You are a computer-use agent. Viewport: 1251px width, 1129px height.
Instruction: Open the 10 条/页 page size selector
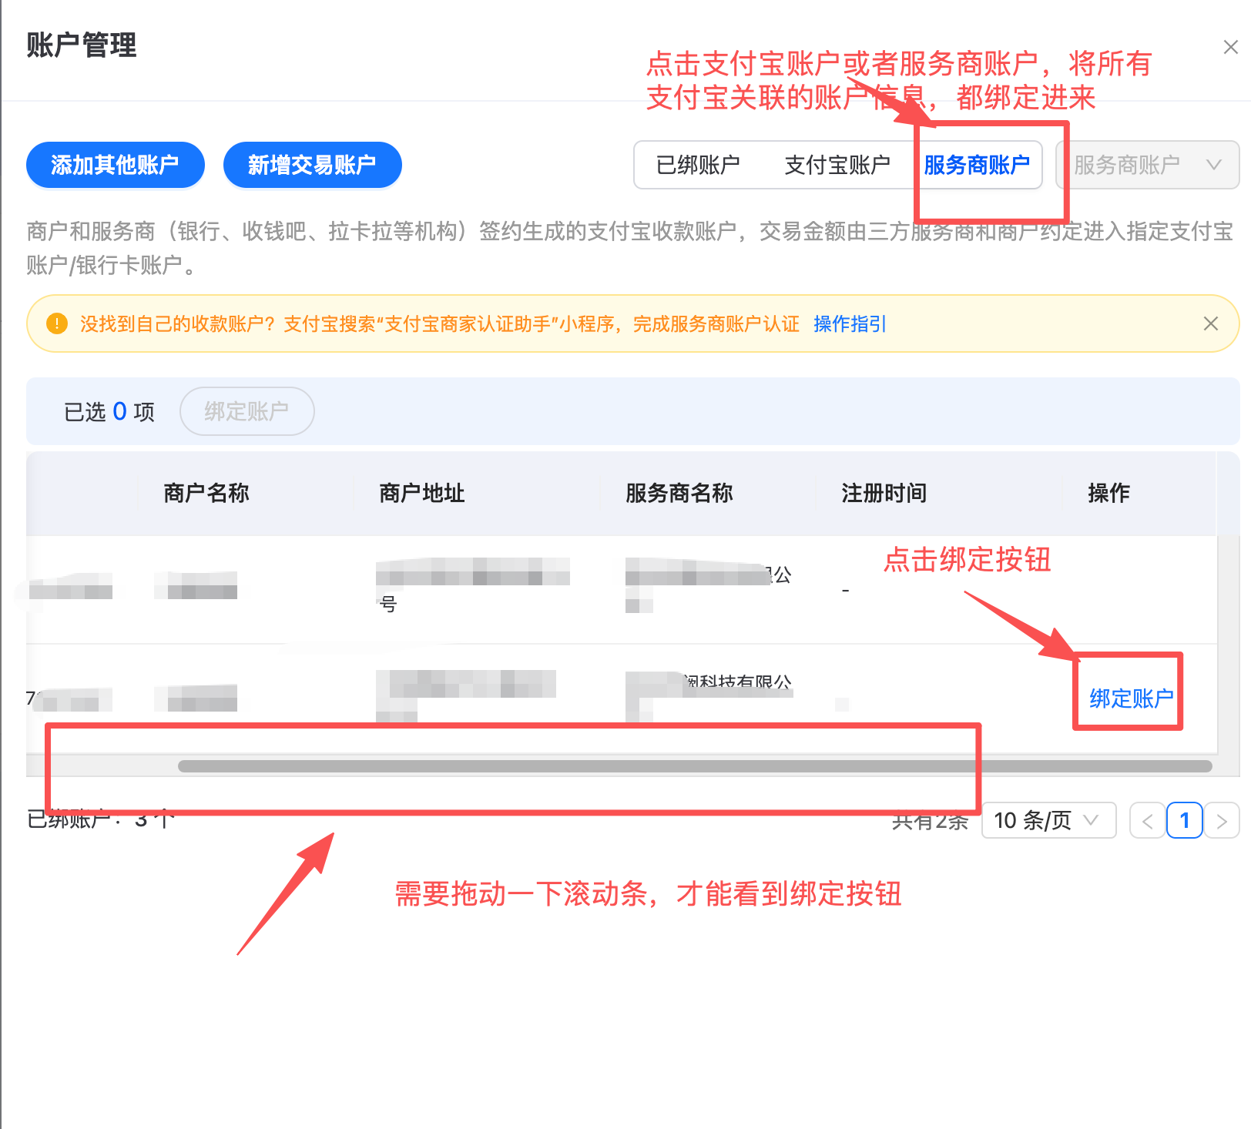(1048, 821)
